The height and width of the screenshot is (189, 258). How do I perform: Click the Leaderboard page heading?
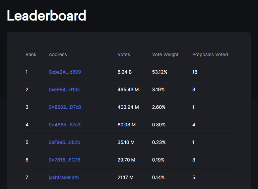[x=46, y=16]
